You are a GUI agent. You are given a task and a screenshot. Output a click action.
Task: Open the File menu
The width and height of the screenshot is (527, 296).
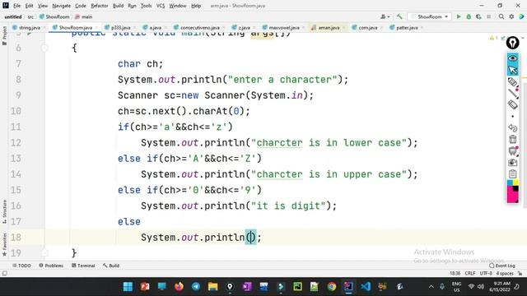(x=16, y=6)
